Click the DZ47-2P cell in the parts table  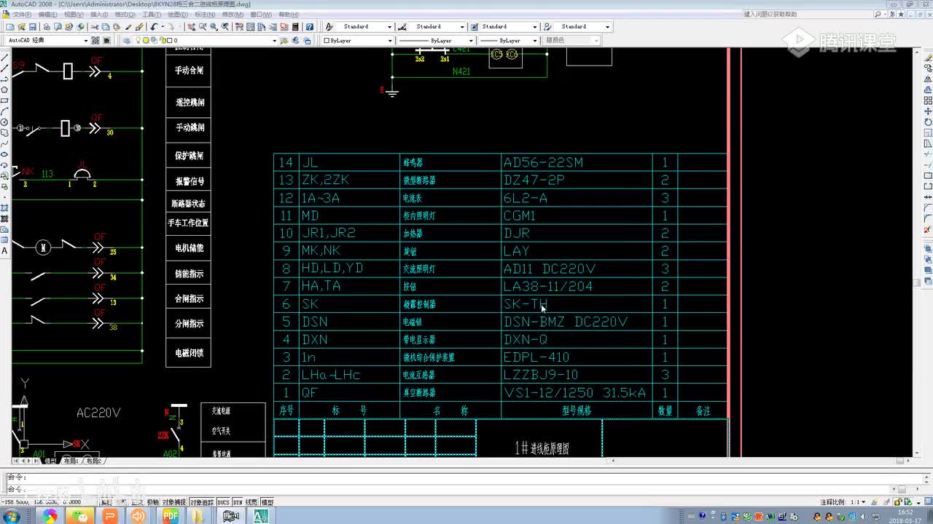577,180
